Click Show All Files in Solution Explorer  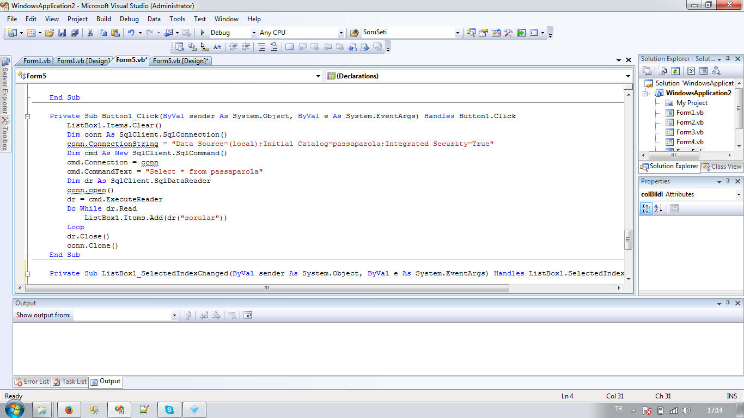pyautogui.click(x=663, y=71)
